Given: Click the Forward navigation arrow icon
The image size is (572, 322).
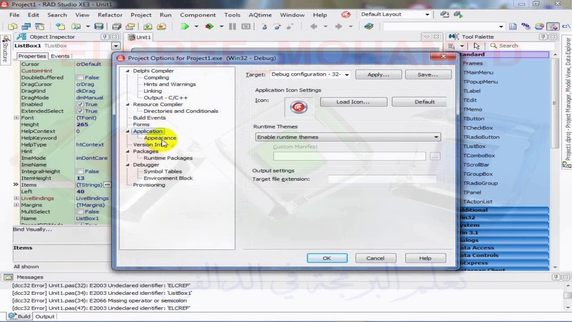Looking at the screenshot, I should click(x=339, y=26).
